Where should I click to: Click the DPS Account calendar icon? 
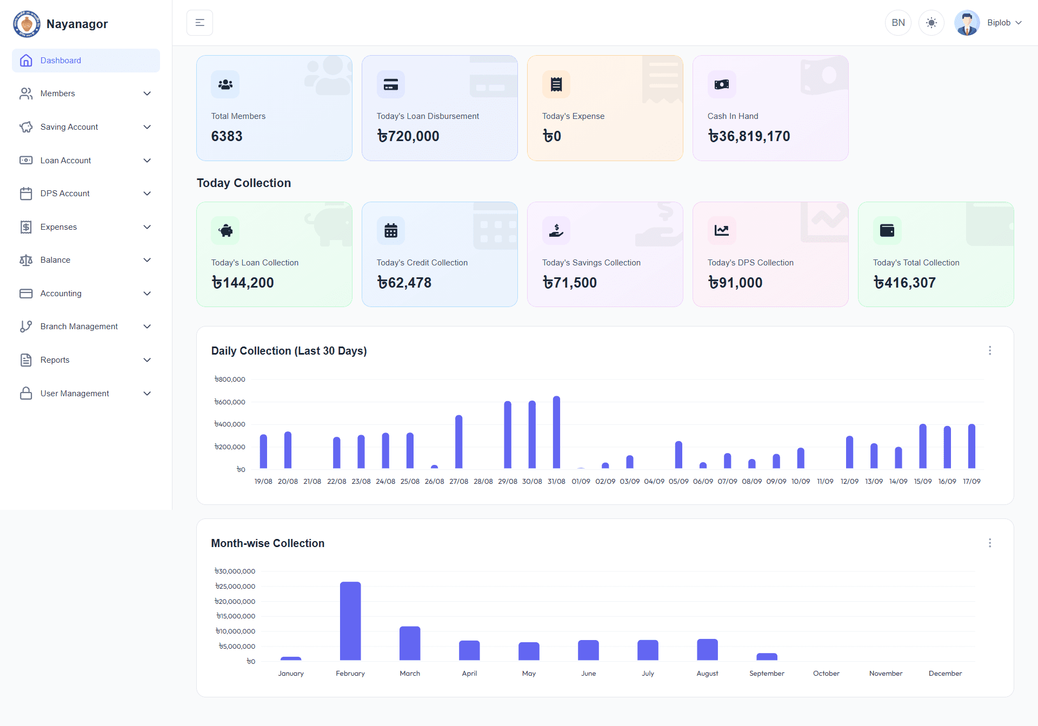tap(26, 194)
